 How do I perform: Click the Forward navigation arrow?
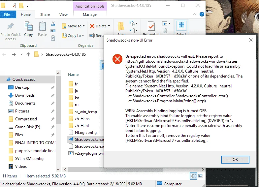point(14,54)
